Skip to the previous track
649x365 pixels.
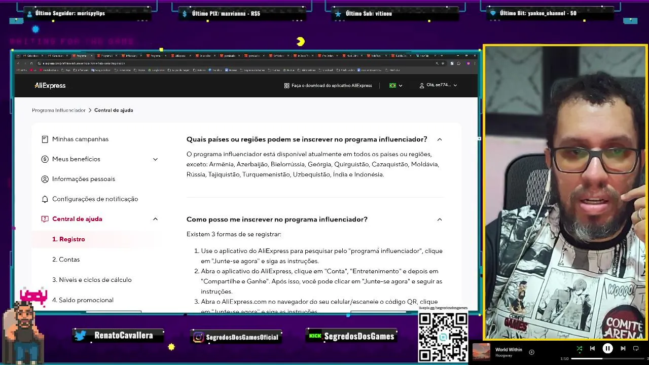point(592,348)
